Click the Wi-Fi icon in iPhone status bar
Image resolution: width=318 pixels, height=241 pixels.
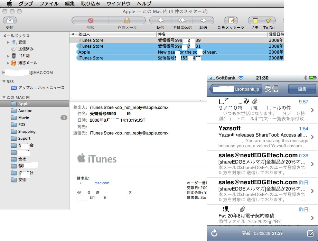point(241,78)
